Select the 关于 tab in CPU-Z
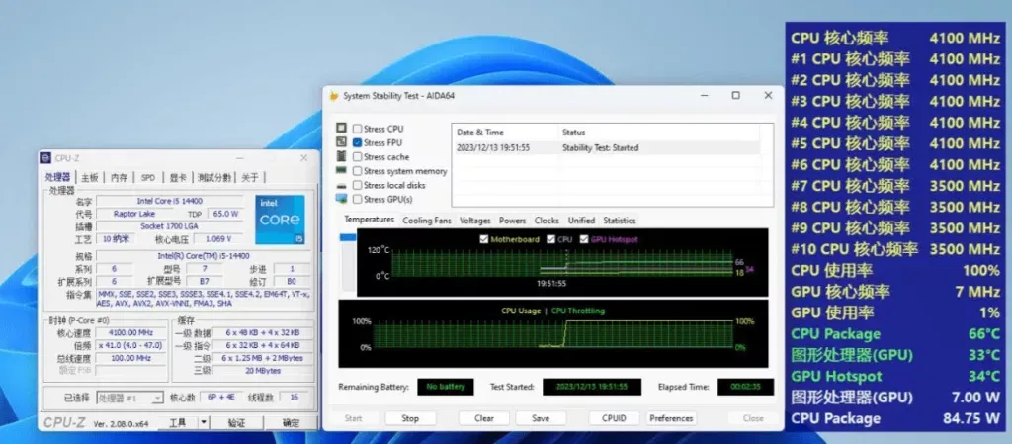1012x444 pixels. pos(250,177)
